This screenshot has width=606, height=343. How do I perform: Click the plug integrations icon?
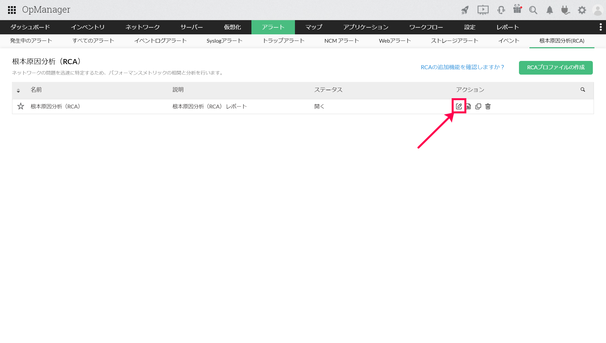pos(565,10)
